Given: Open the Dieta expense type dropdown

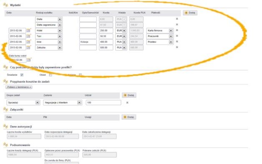Looking at the screenshot, I should click(60, 19).
